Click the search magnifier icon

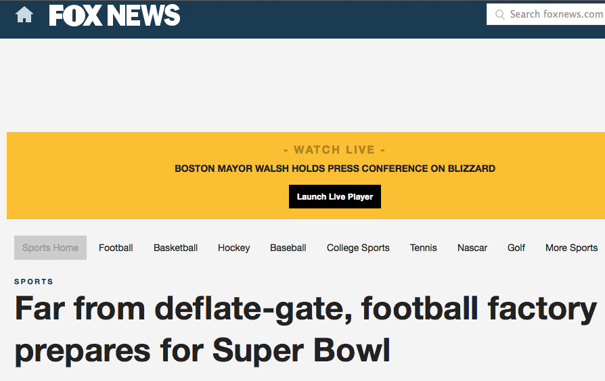coord(499,15)
